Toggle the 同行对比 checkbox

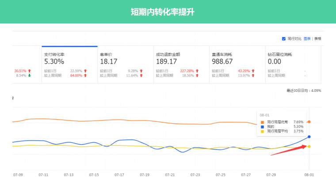pos(284,38)
